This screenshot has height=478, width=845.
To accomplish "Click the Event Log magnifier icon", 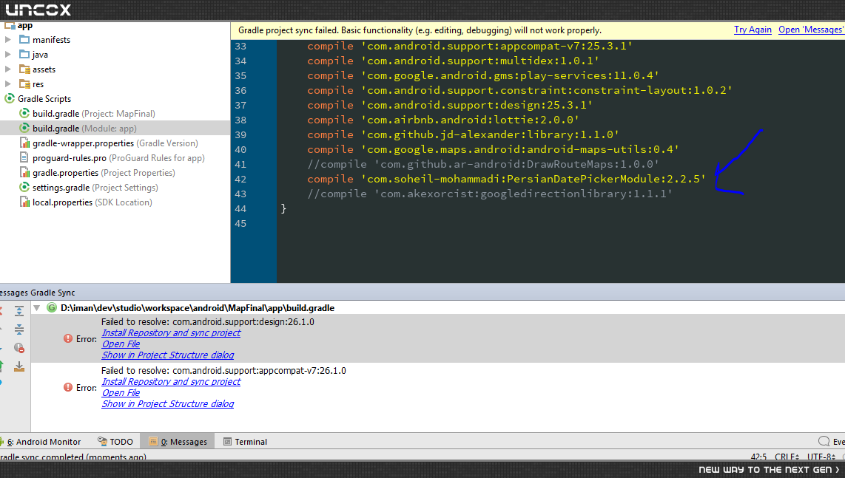I will tap(824, 441).
